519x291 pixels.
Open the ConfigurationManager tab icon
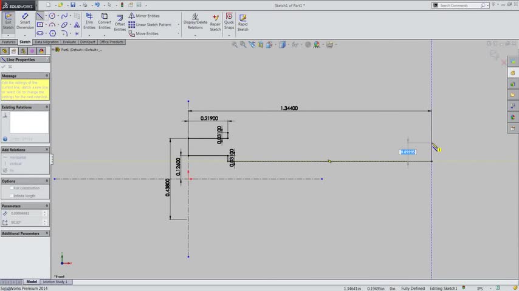pos(23,51)
